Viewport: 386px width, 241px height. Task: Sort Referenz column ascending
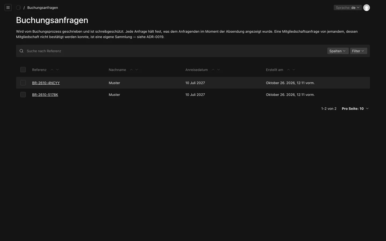click(x=52, y=70)
